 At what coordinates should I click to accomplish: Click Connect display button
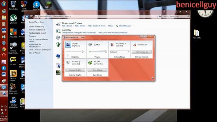coord(75,70)
